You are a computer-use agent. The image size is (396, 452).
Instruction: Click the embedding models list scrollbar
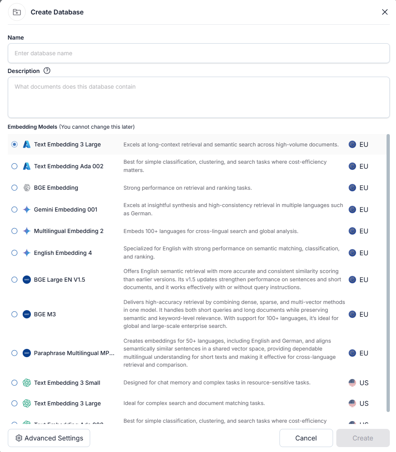click(388, 272)
